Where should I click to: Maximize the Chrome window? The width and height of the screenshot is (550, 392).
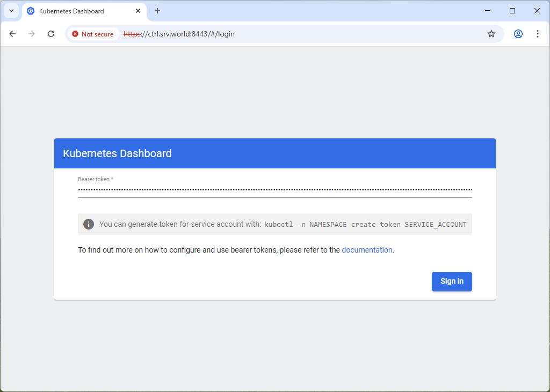(x=512, y=11)
